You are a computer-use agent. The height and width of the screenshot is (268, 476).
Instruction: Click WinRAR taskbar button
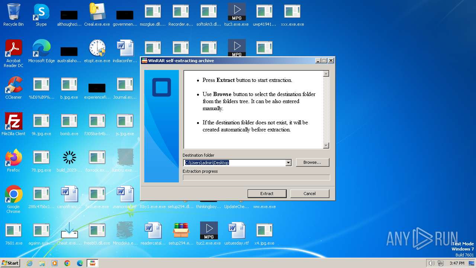point(92,263)
